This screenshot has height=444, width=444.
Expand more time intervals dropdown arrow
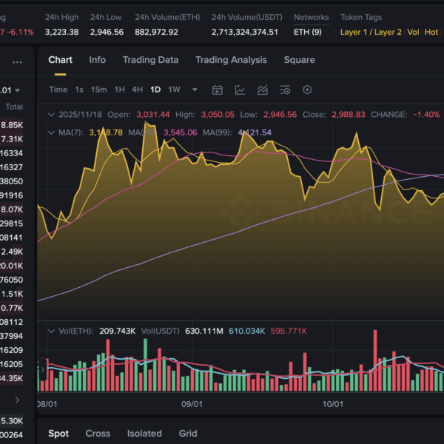[195, 90]
